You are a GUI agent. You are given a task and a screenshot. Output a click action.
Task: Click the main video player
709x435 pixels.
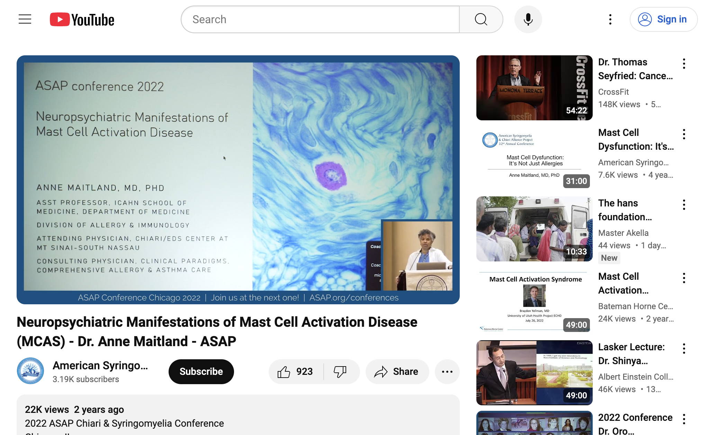pos(238,180)
